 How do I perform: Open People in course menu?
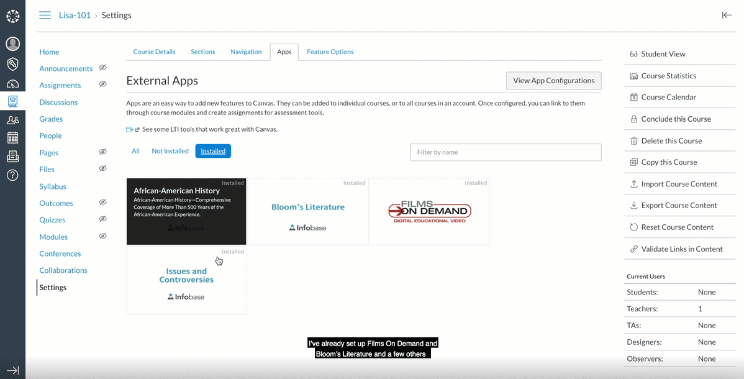click(51, 135)
